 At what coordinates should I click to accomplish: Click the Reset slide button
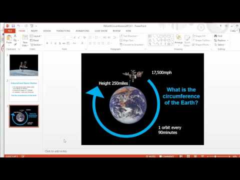(34, 40)
